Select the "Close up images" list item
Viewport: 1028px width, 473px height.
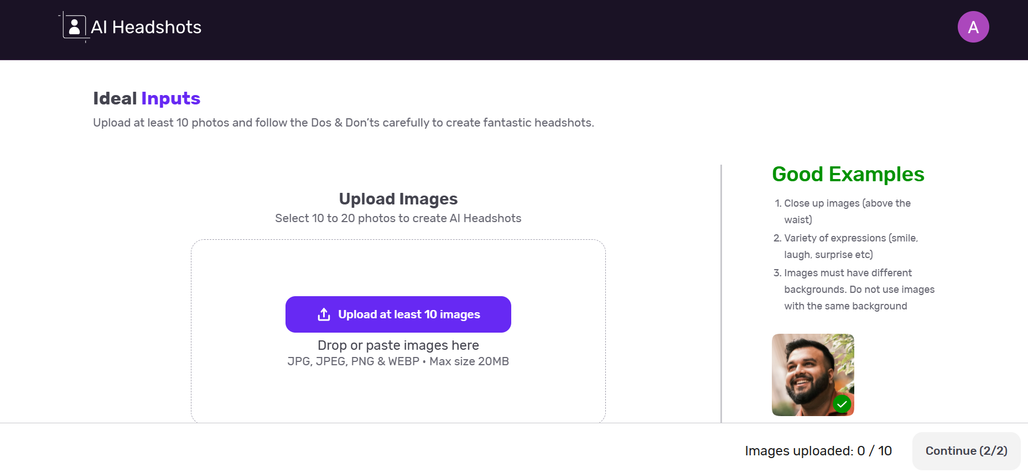coord(847,211)
